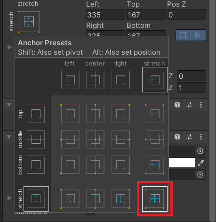Open the first component help icon

click(177, 105)
